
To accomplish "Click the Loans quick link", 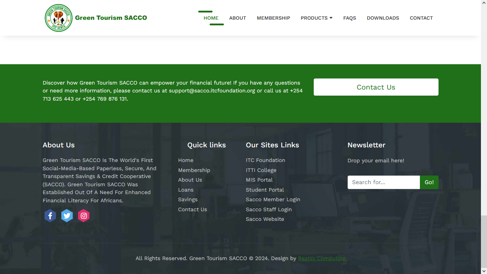I will (x=186, y=190).
